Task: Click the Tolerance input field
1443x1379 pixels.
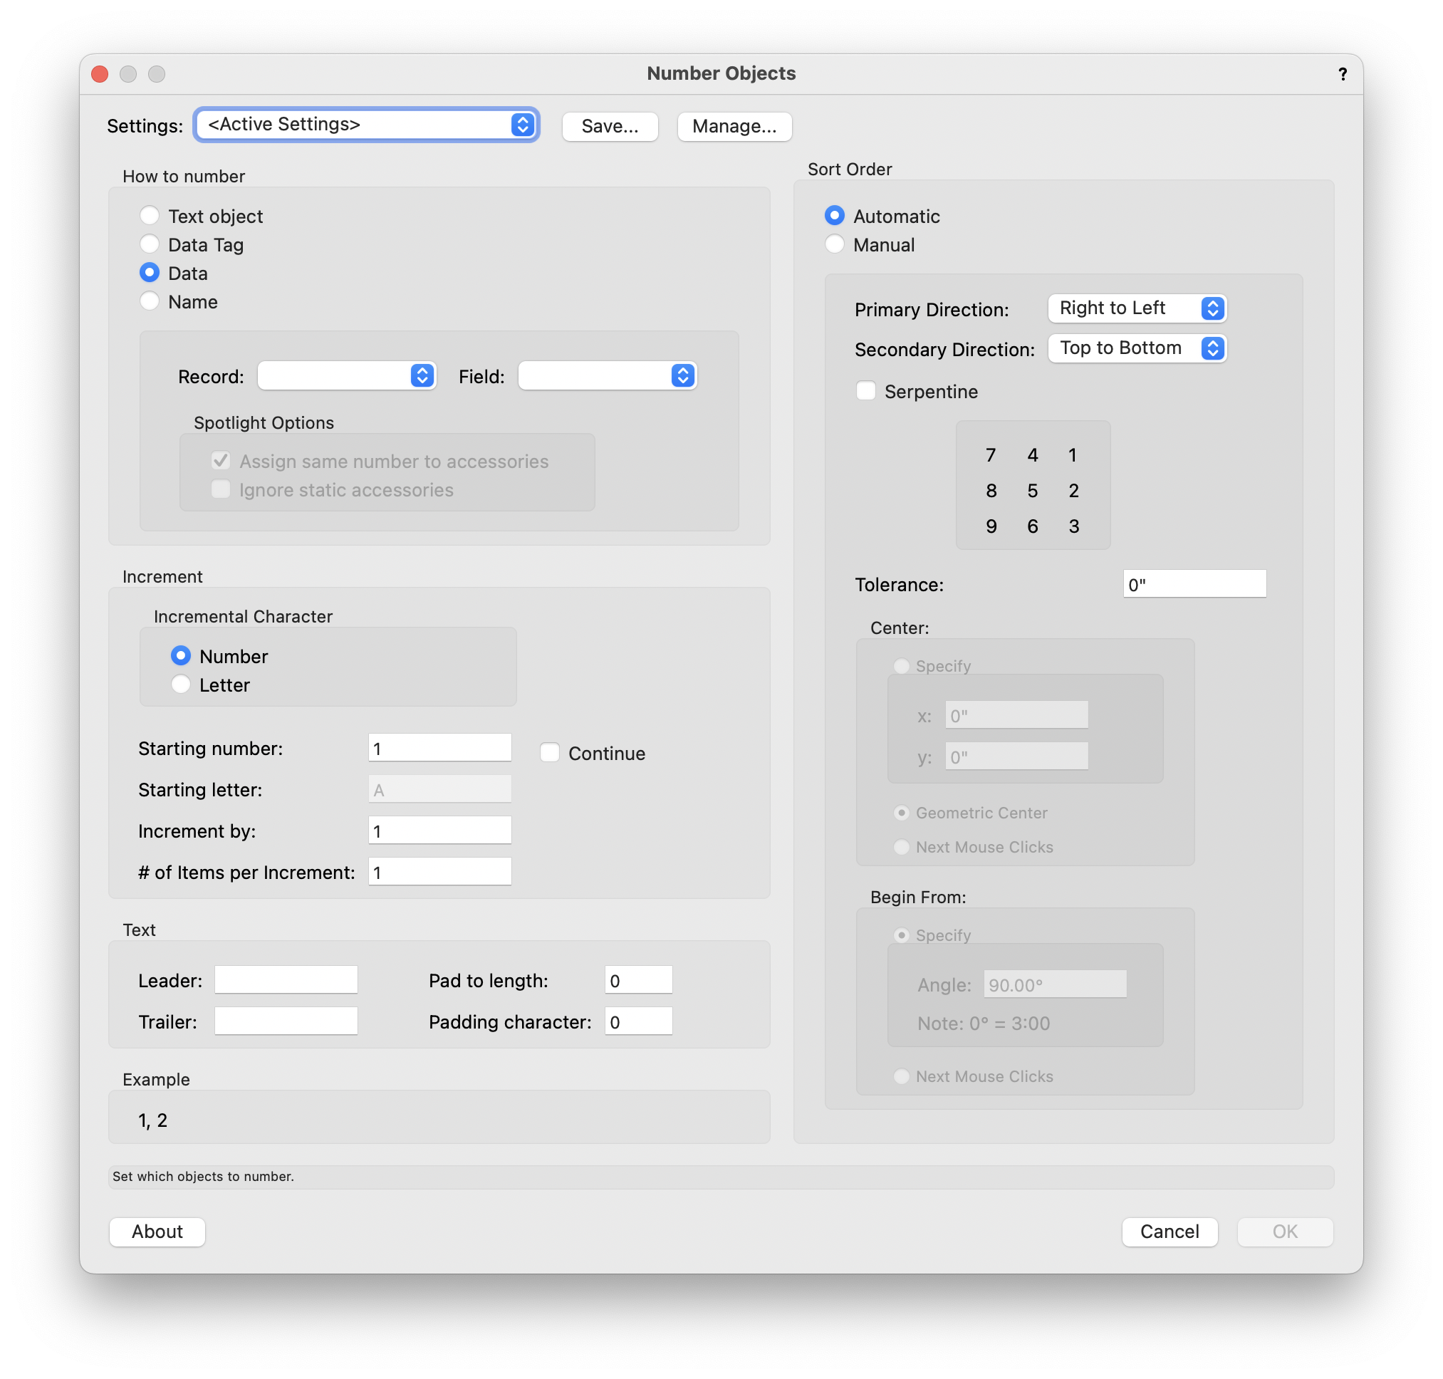Action: pos(1194,584)
